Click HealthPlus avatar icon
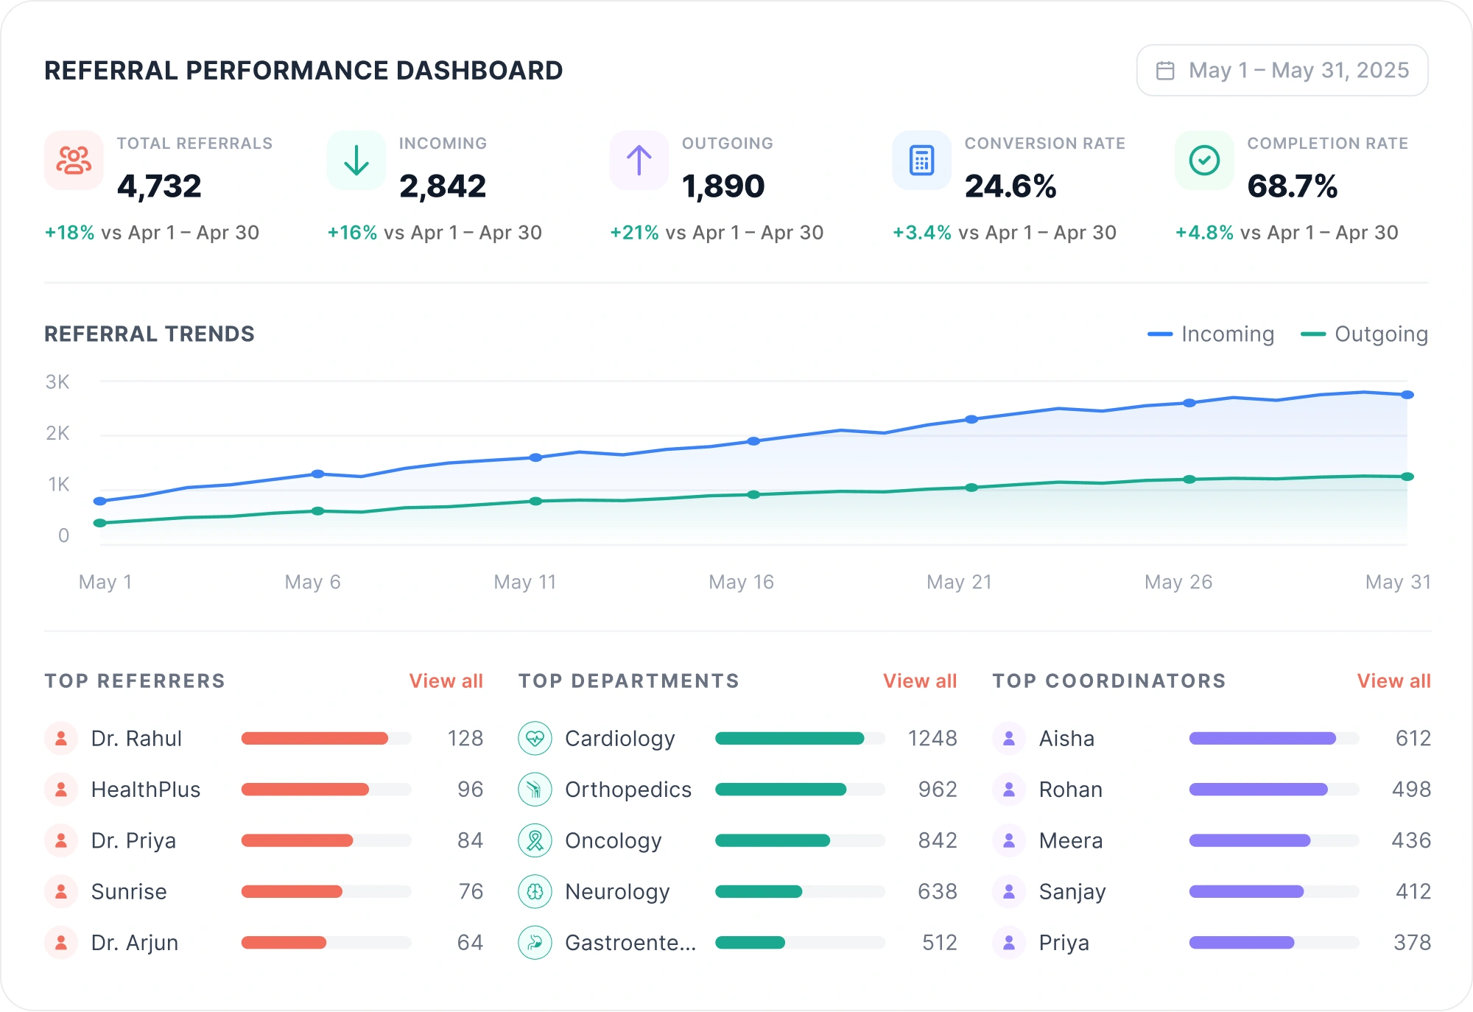1473x1012 pixels. click(x=62, y=790)
